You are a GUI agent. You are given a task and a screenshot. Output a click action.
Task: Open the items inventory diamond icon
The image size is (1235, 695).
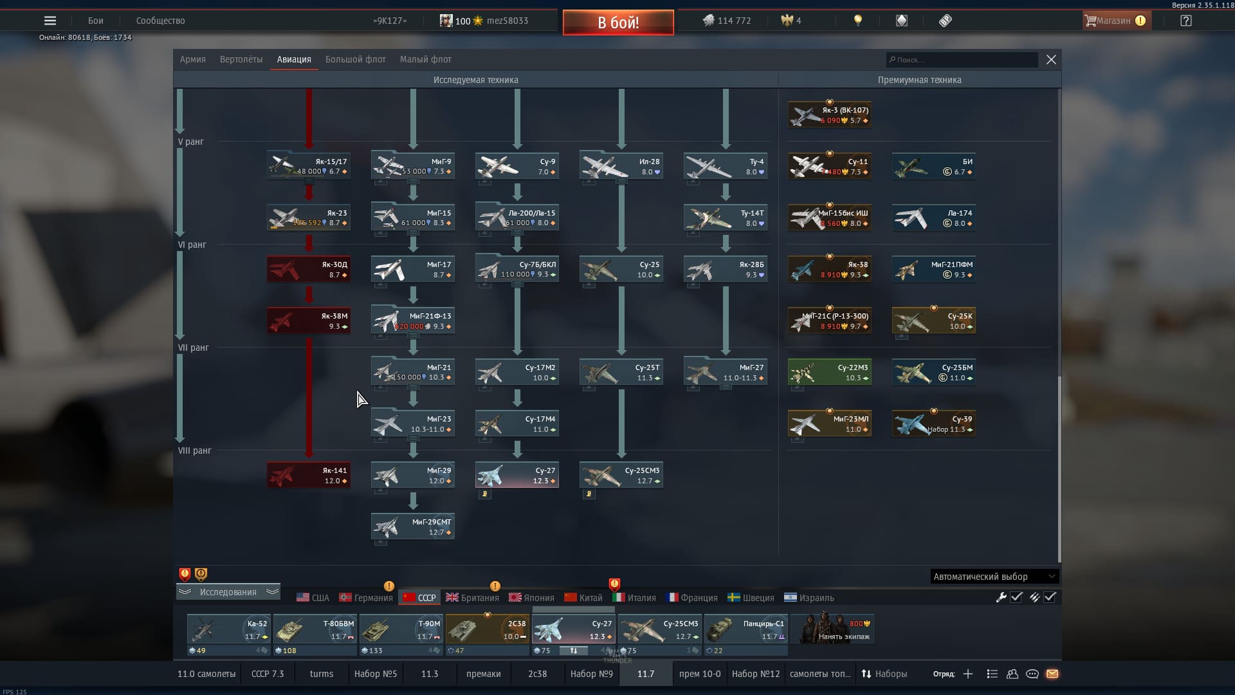902,21
